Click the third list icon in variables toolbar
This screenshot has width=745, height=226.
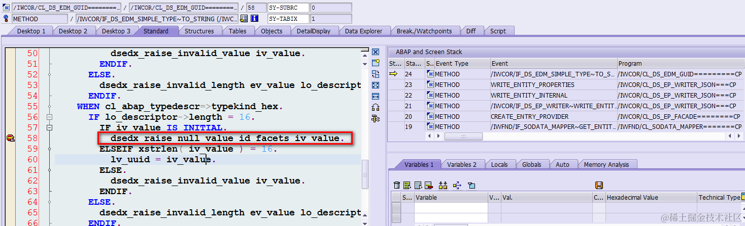[418, 185]
